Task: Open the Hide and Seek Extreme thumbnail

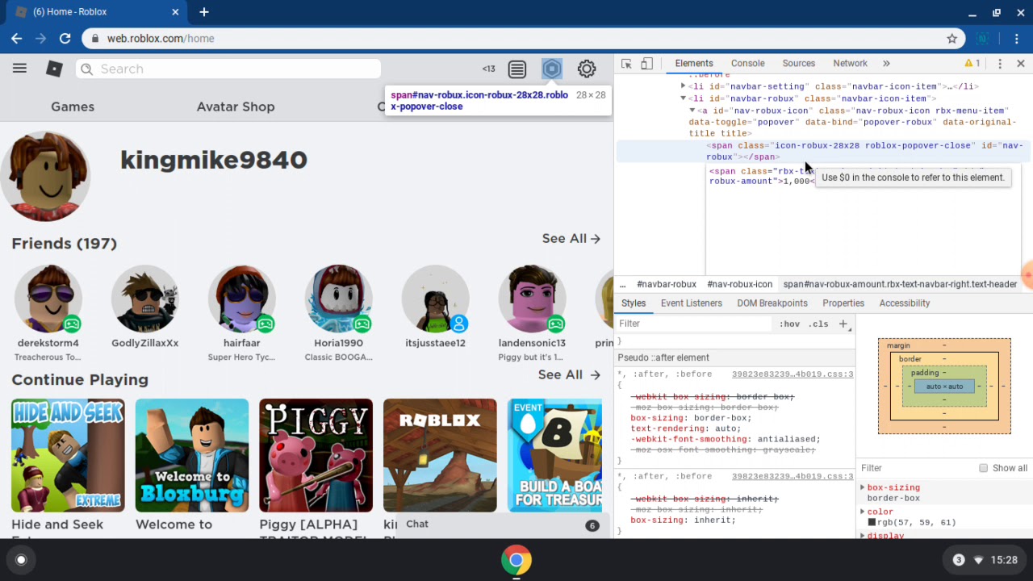Action: tap(68, 455)
